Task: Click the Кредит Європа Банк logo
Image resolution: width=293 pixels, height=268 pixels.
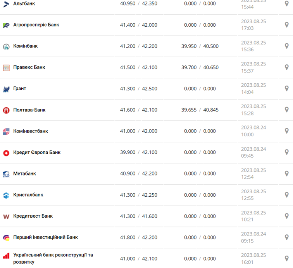Action: 6,153
